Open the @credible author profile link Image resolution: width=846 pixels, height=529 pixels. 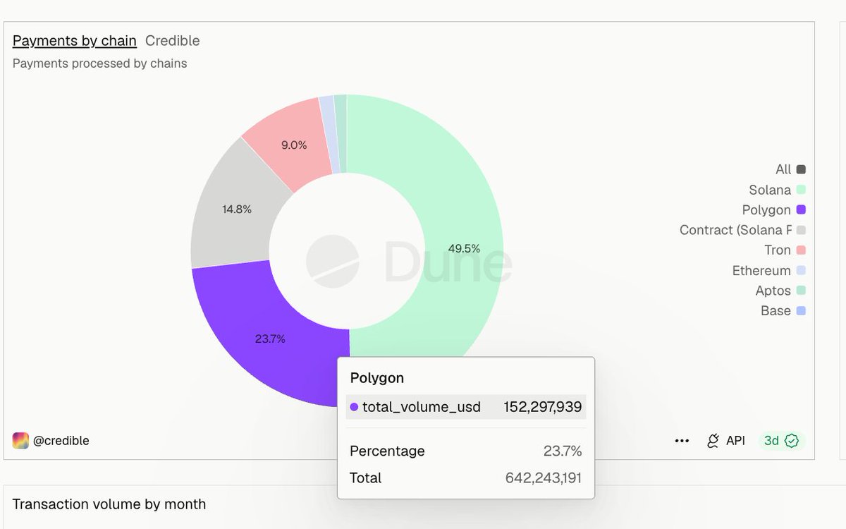pyautogui.click(x=61, y=441)
